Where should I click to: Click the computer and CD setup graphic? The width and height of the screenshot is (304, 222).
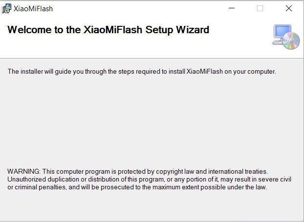[286, 37]
